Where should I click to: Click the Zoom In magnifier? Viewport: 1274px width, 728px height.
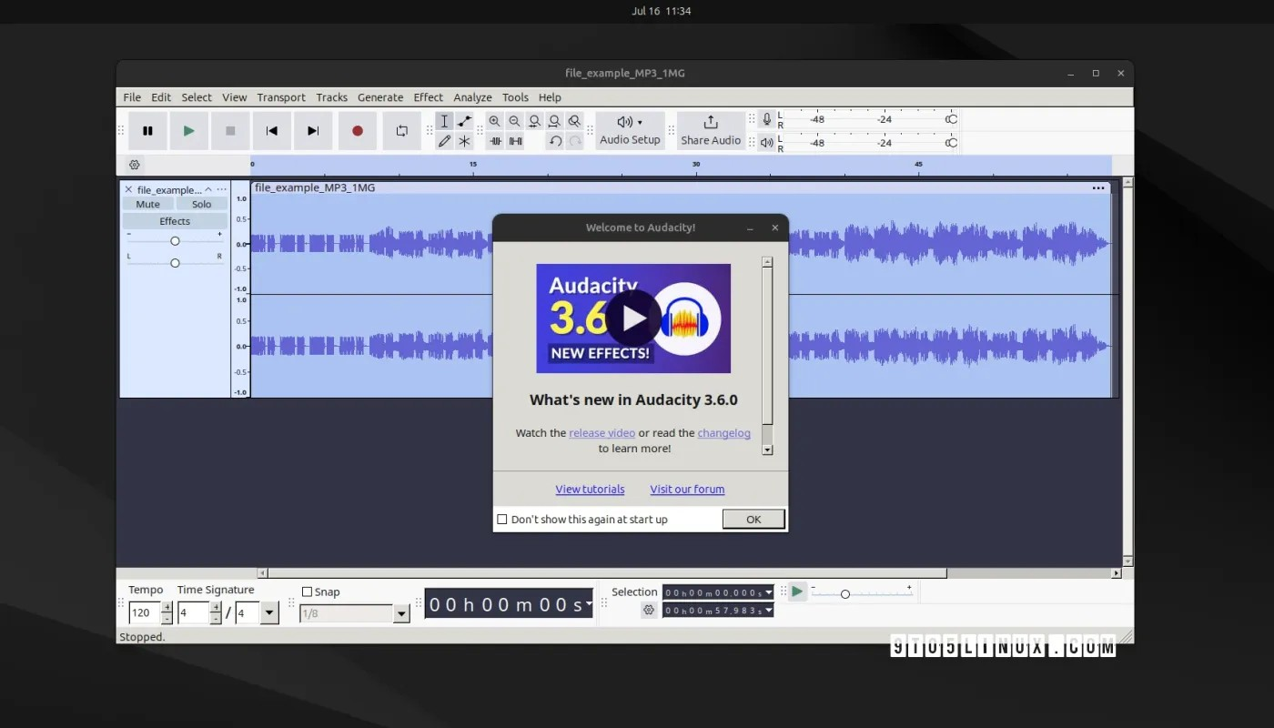coord(494,121)
